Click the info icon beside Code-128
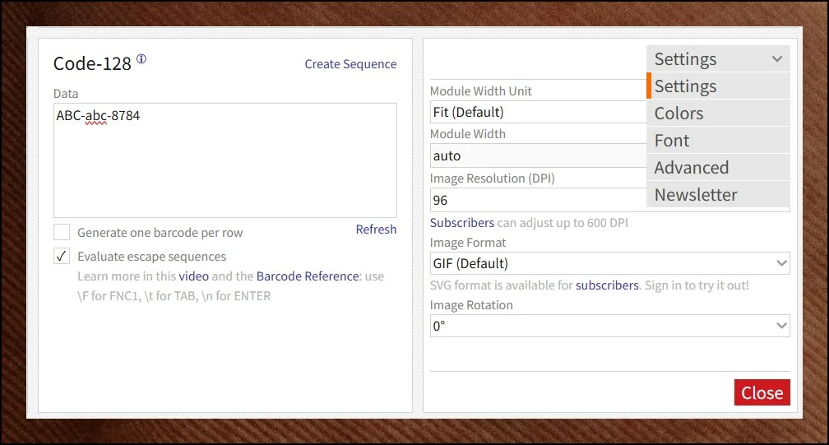Viewport: 829px width, 445px height. (x=141, y=59)
